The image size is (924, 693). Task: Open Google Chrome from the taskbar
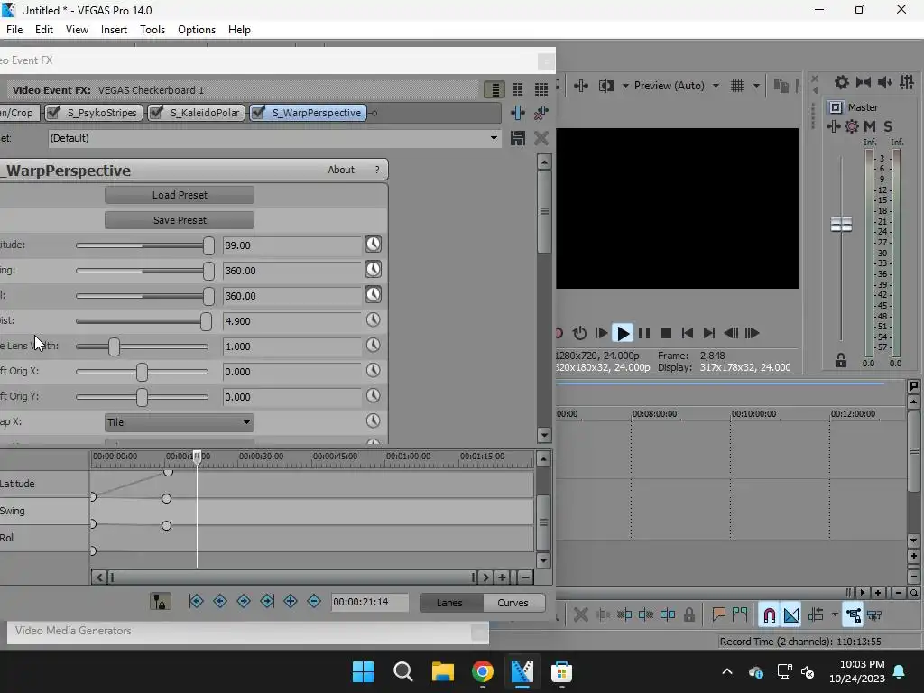(482, 671)
